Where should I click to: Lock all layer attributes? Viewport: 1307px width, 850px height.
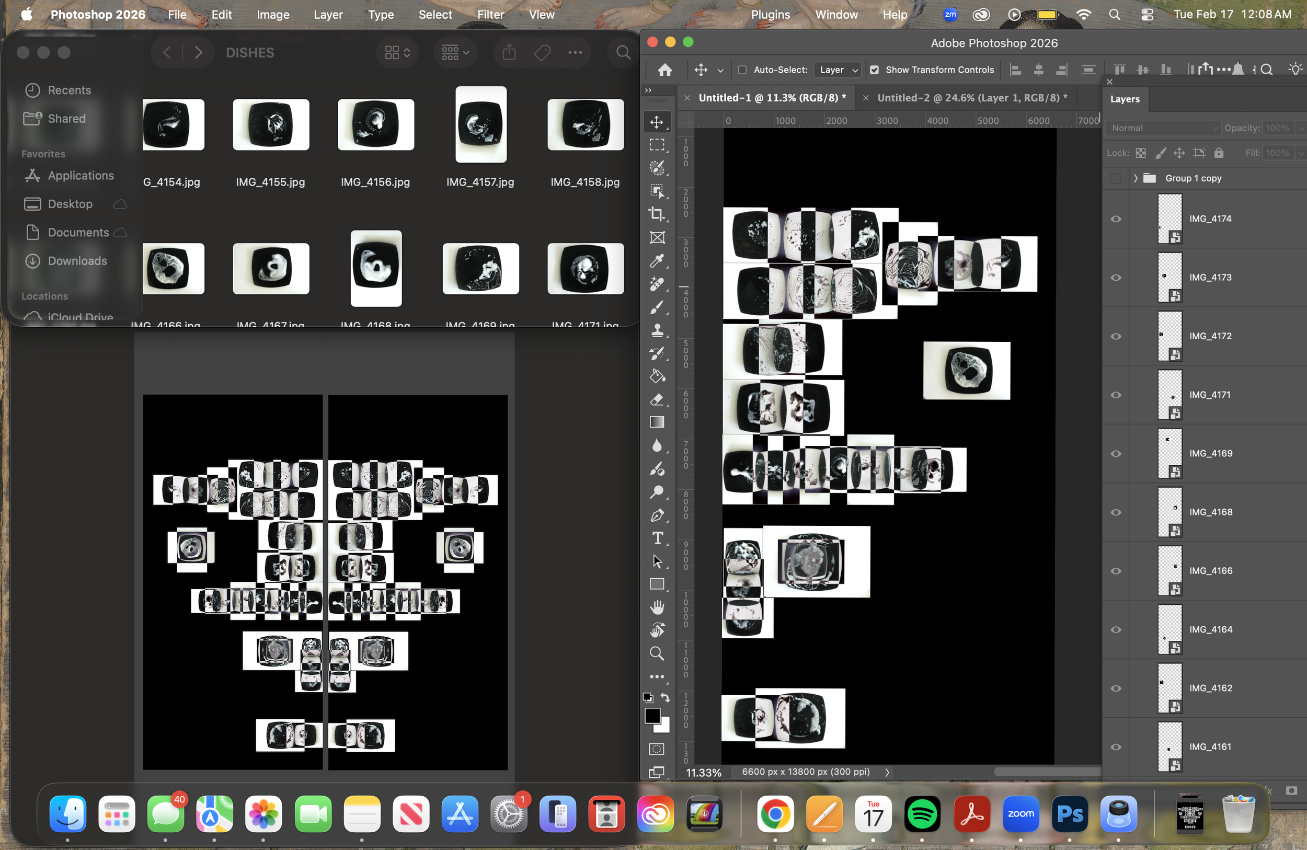tap(1219, 153)
